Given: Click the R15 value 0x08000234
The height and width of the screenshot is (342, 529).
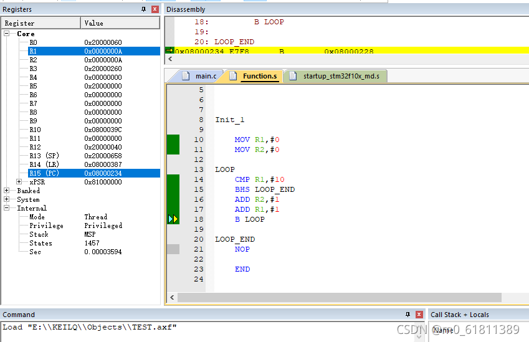Looking at the screenshot, I should click(x=103, y=173).
